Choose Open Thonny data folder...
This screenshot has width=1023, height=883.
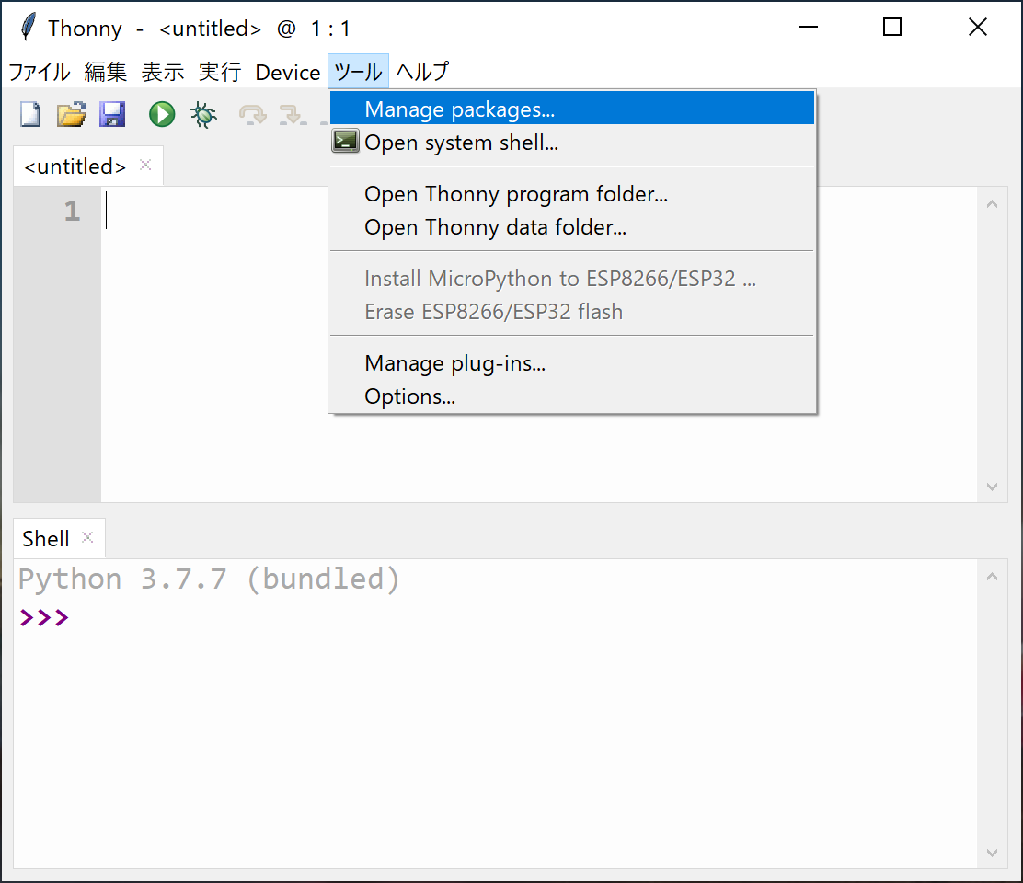[572, 227]
